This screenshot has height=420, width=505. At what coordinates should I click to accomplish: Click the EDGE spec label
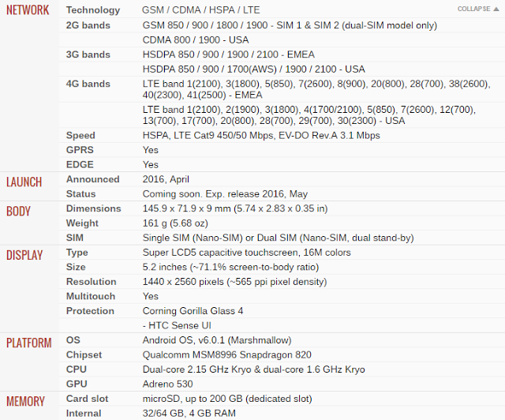[80, 164]
